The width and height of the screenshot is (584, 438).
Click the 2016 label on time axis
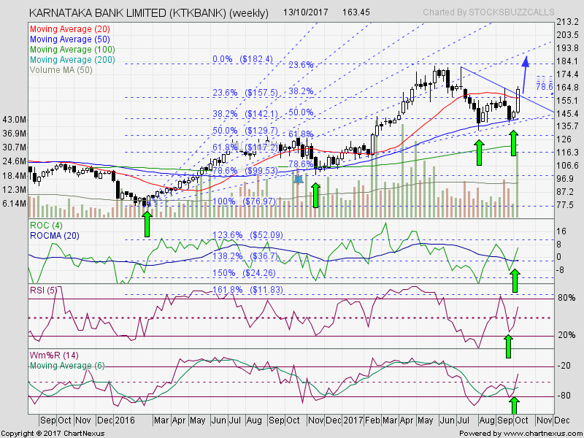pyautogui.click(x=124, y=420)
